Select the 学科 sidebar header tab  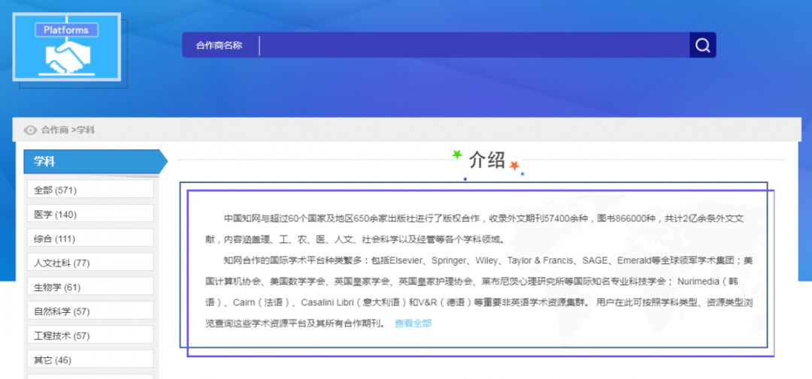(x=95, y=161)
